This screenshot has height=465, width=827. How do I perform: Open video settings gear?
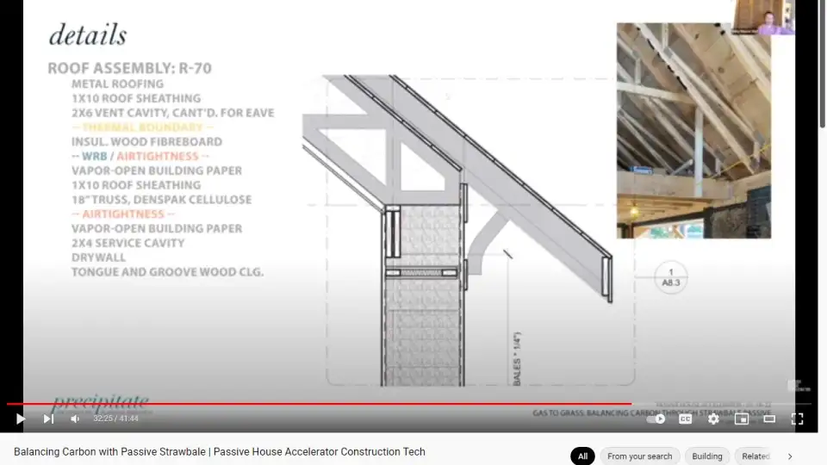[713, 419]
